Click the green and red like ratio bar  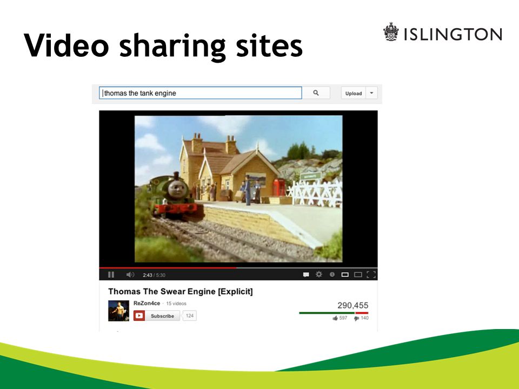(x=334, y=313)
